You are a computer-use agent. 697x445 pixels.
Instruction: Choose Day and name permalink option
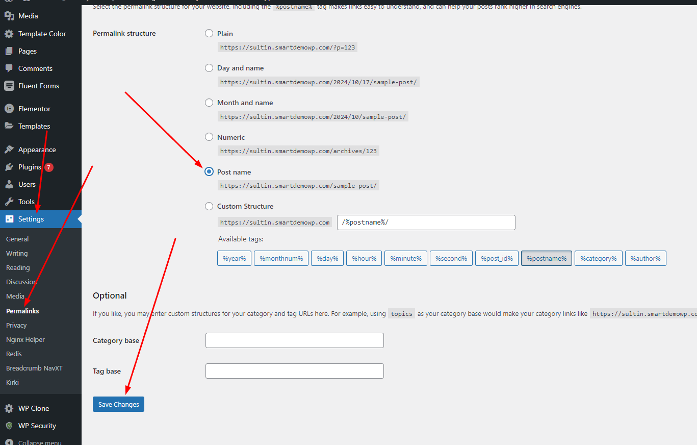pyautogui.click(x=209, y=68)
